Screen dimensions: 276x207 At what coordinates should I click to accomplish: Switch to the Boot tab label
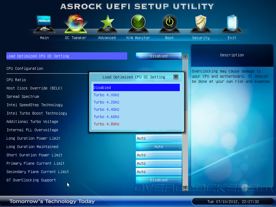(x=169, y=38)
